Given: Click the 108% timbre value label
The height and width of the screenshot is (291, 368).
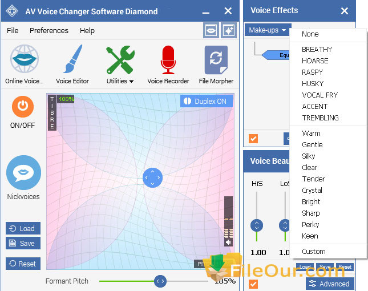Looking at the screenshot, I should pos(66,99).
